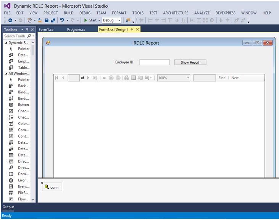Screen dimensions: 279x220
Task: Open Toolbox window options dropdown arrow
Action: tap(22, 29)
